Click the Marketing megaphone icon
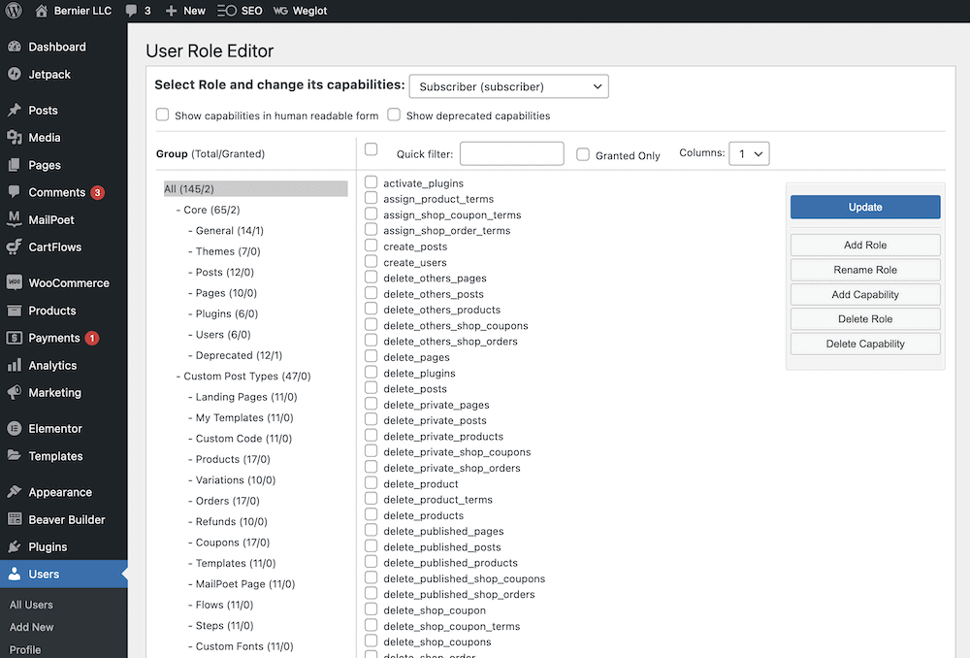 coord(15,392)
